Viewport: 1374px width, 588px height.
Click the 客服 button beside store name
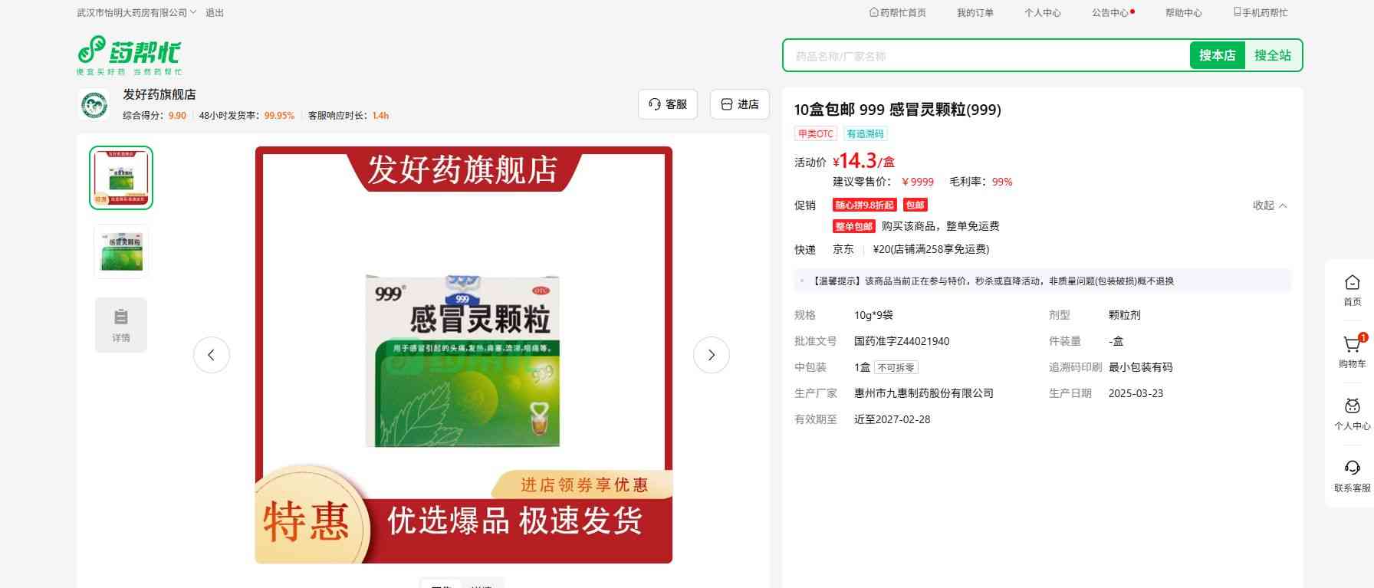coord(667,104)
